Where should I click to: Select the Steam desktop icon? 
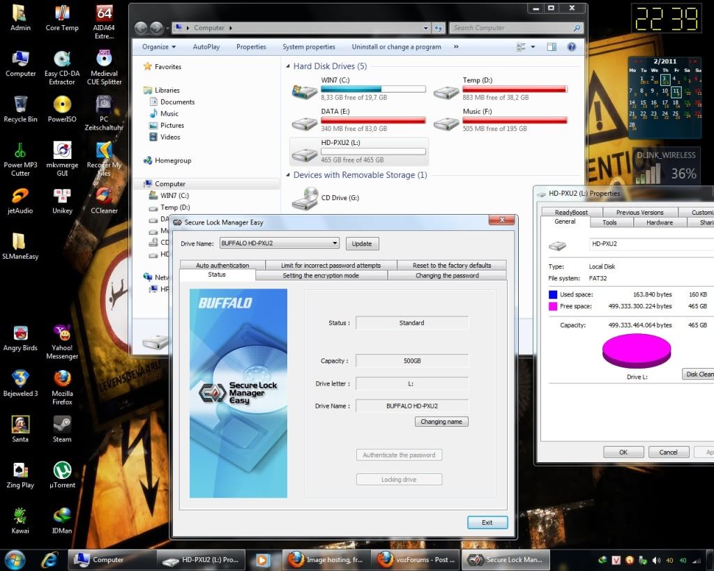coord(62,430)
